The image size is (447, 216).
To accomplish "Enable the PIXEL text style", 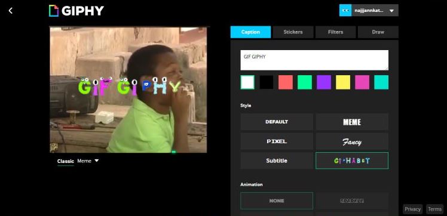I will pos(277,141).
